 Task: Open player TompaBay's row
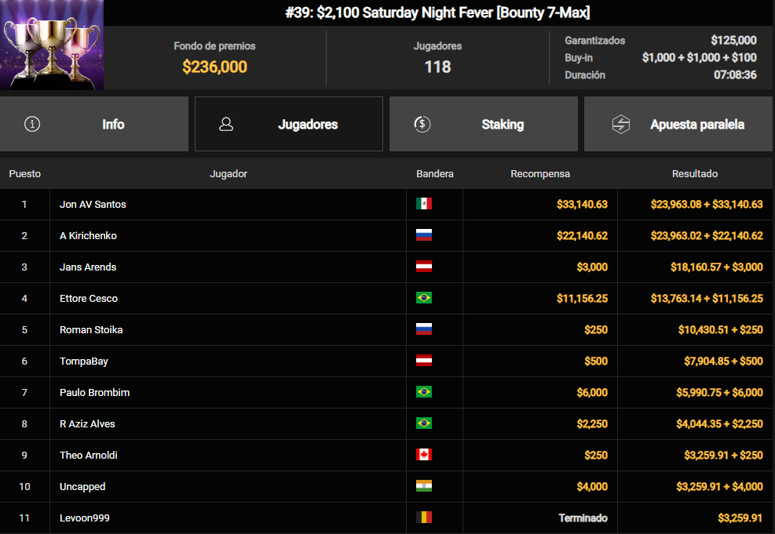[386, 361]
